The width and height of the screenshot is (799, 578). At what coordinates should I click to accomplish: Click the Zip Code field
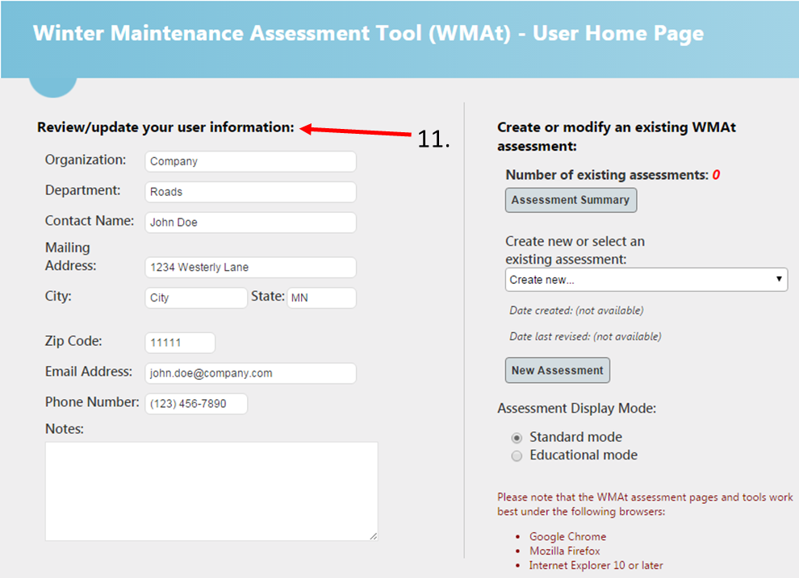[180, 343]
